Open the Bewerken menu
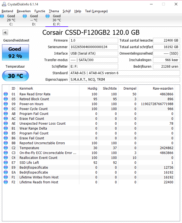182x223 pixels. [x=24, y=11]
